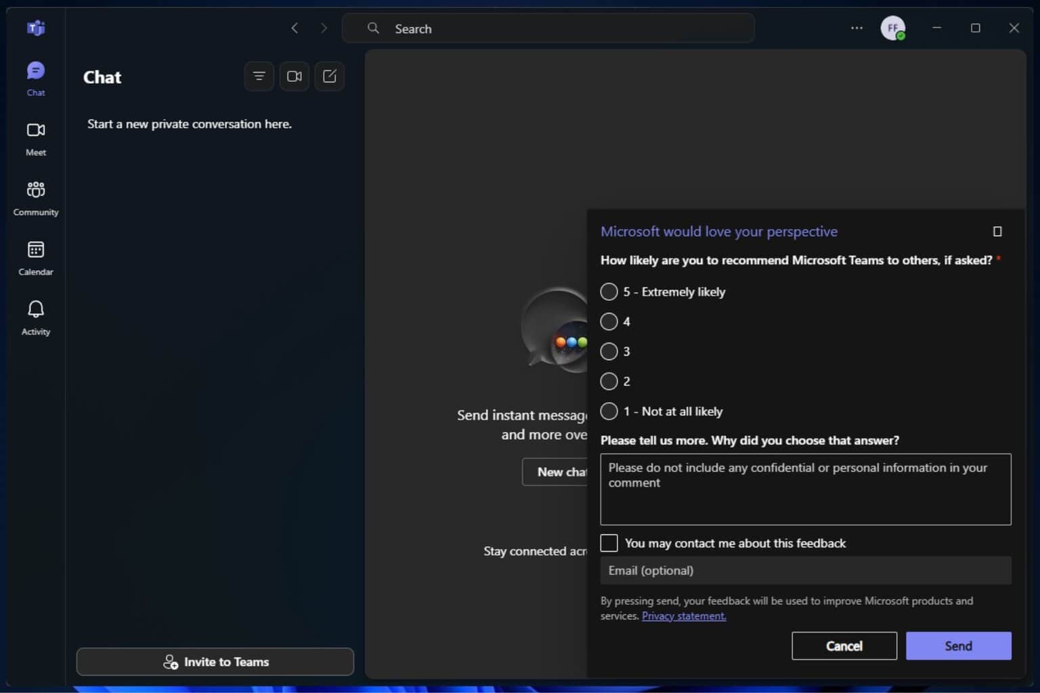Click the Search box at top
1040x693 pixels.
[548, 28]
